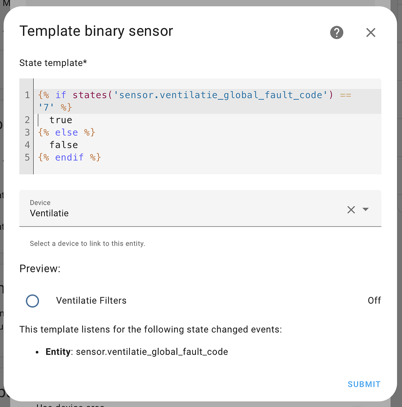Click the dropdown caret in the Device field
402x407 pixels.
tap(365, 210)
